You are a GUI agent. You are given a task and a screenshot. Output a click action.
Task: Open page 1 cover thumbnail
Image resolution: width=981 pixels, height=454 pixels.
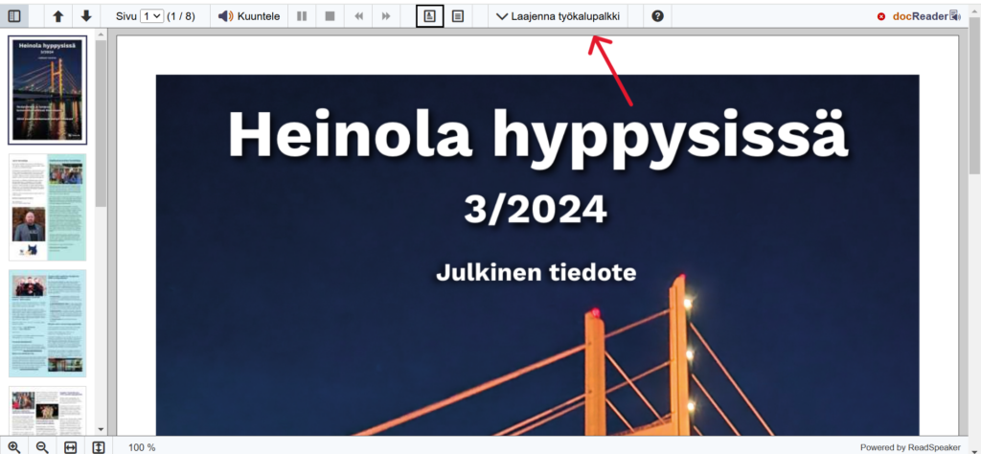(48, 89)
